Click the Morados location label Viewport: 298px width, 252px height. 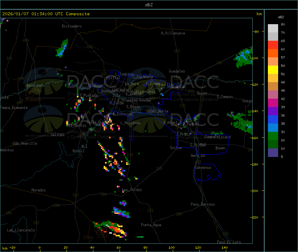click(x=38, y=190)
